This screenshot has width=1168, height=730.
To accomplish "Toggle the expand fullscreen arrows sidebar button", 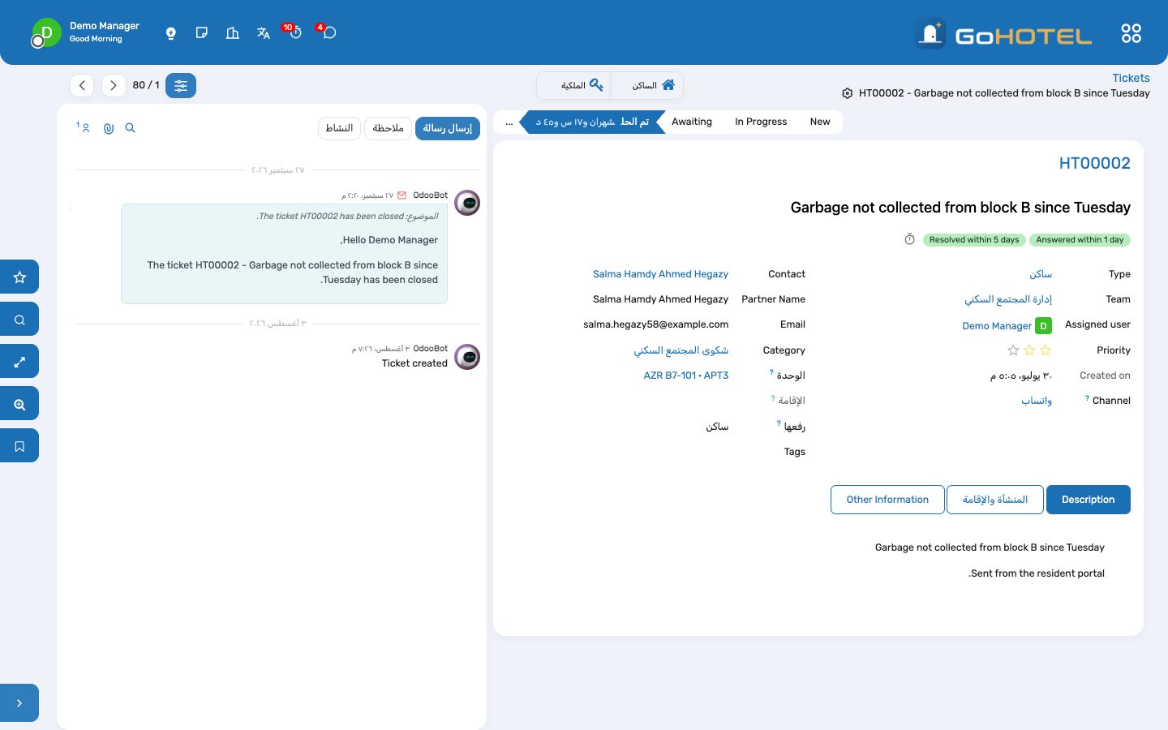I will [x=19, y=362].
